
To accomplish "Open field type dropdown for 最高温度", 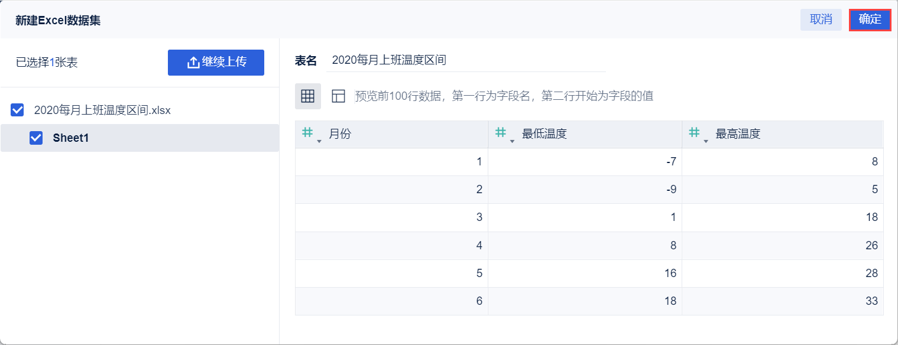I will coord(706,141).
